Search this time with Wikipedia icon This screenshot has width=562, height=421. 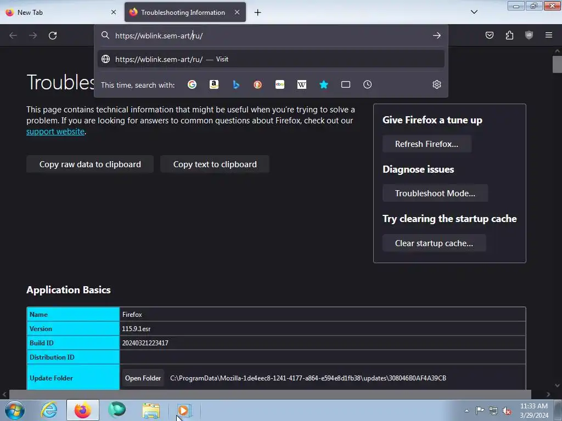point(302,84)
